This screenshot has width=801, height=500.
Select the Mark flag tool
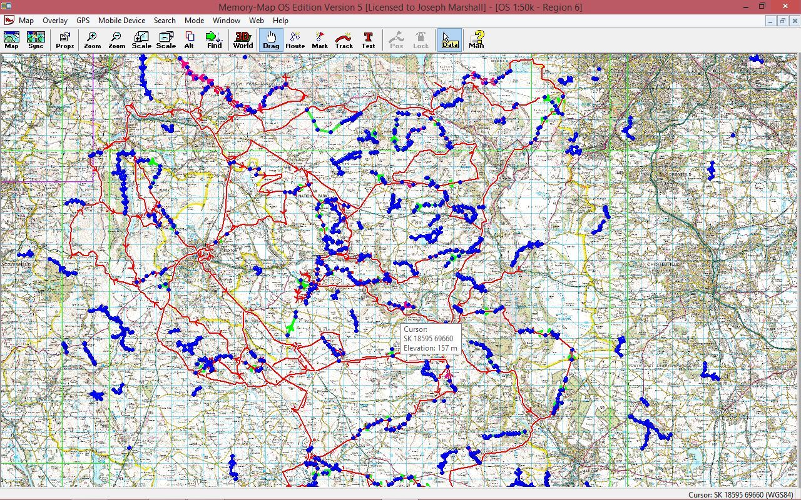point(320,40)
